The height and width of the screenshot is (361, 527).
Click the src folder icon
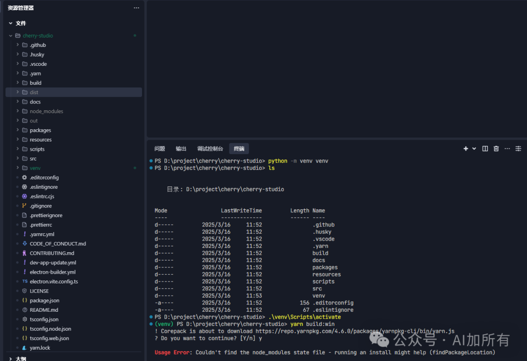pyautogui.click(x=25, y=159)
